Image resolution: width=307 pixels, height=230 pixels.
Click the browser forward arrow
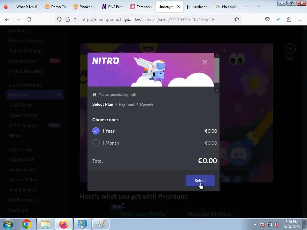tap(18, 19)
